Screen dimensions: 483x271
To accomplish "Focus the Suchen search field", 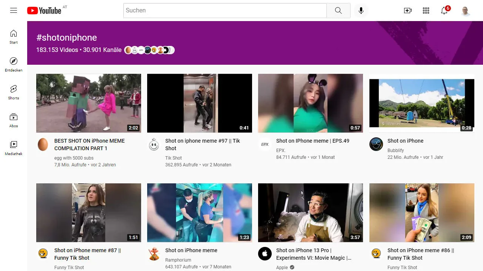I will click(x=225, y=11).
